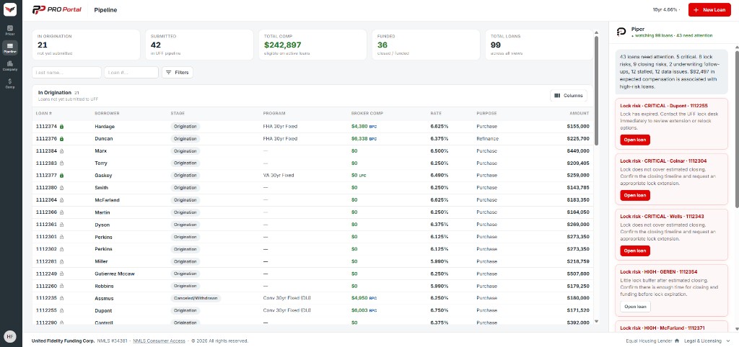The width and height of the screenshot is (739, 347).
Task: Open the Comp dollar-sign sidebar item
Action: point(10,84)
